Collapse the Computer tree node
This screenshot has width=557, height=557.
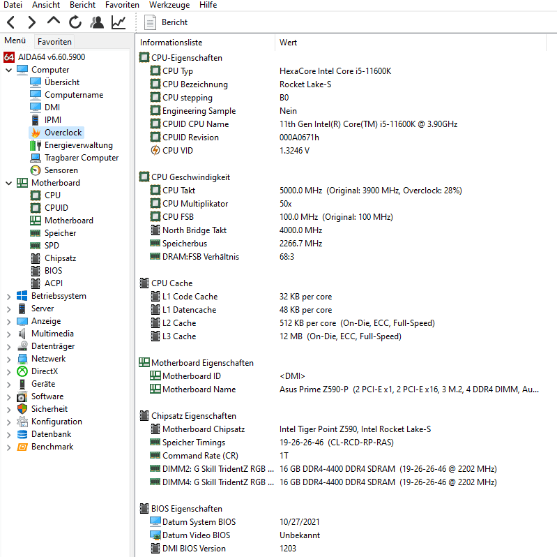point(9,70)
